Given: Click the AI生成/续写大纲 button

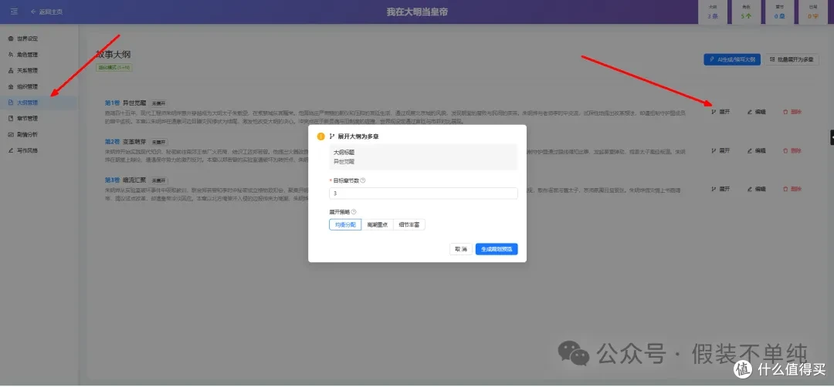Looking at the screenshot, I should point(732,59).
